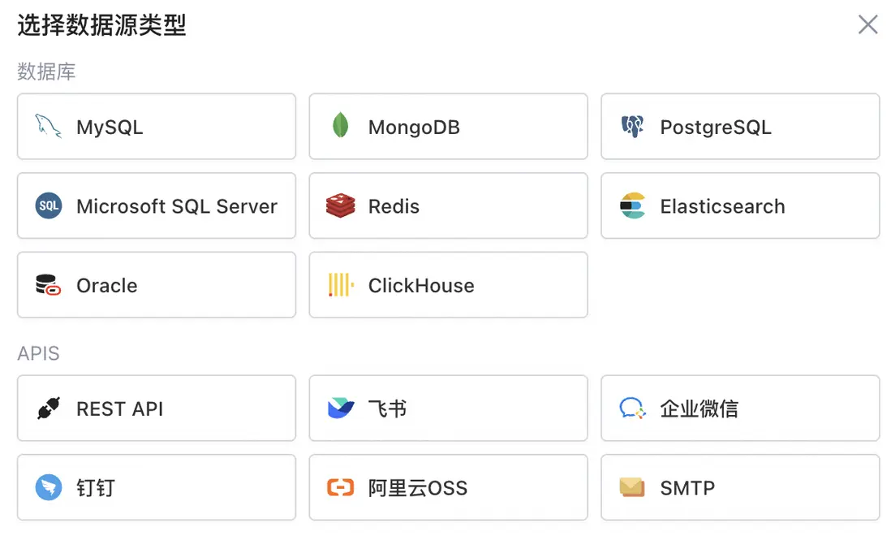Click the MongoDB green leaf icon
Viewport: 891px width, 536px height.
(340, 127)
